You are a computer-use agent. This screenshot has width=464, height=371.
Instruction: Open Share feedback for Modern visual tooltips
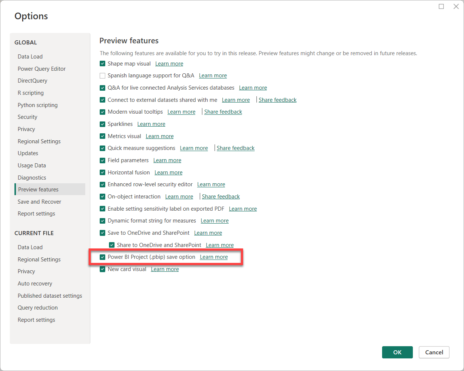click(223, 112)
